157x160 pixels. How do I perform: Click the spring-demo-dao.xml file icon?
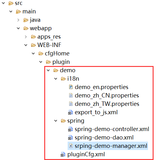pyautogui.click(x=70, y=138)
